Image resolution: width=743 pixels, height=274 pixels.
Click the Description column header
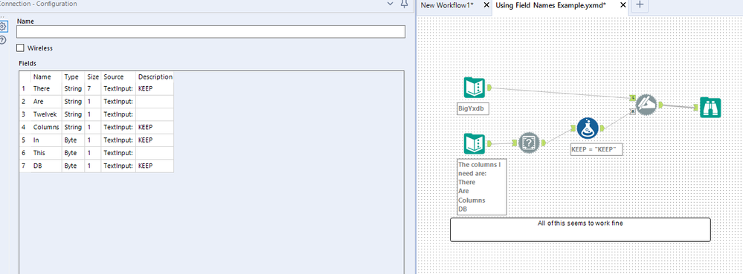(155, 76)
